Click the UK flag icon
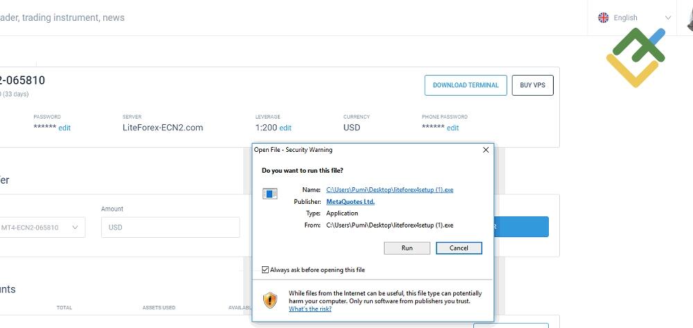 (603, 17)
